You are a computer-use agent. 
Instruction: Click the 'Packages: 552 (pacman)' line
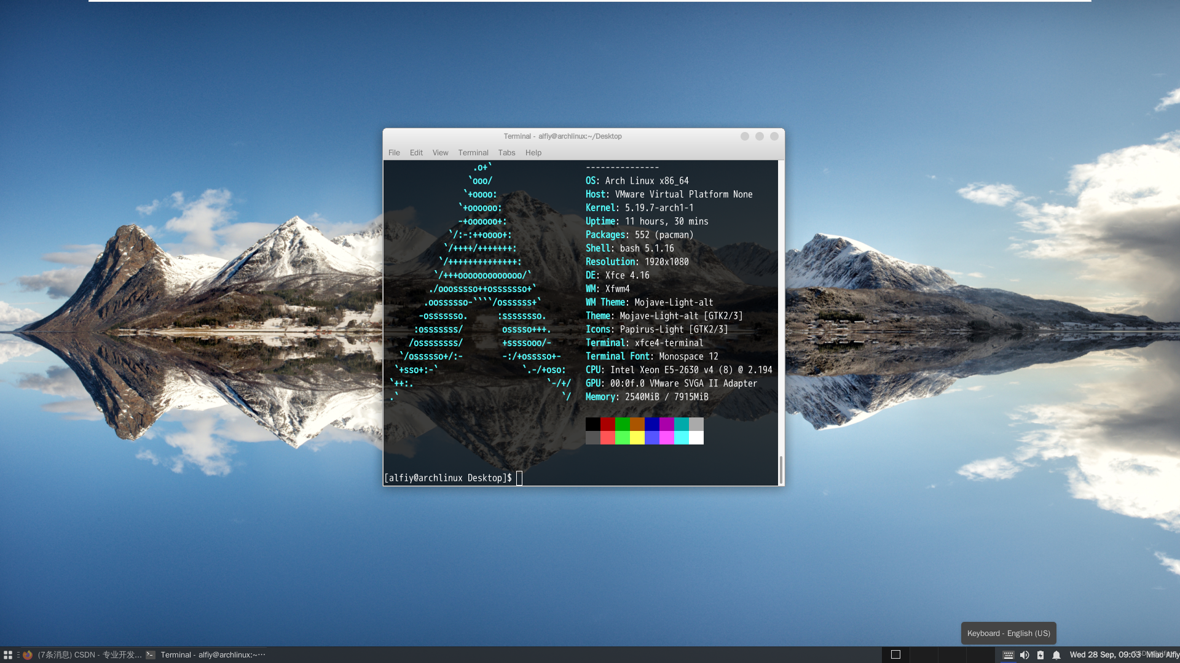[x=640, y=235]
